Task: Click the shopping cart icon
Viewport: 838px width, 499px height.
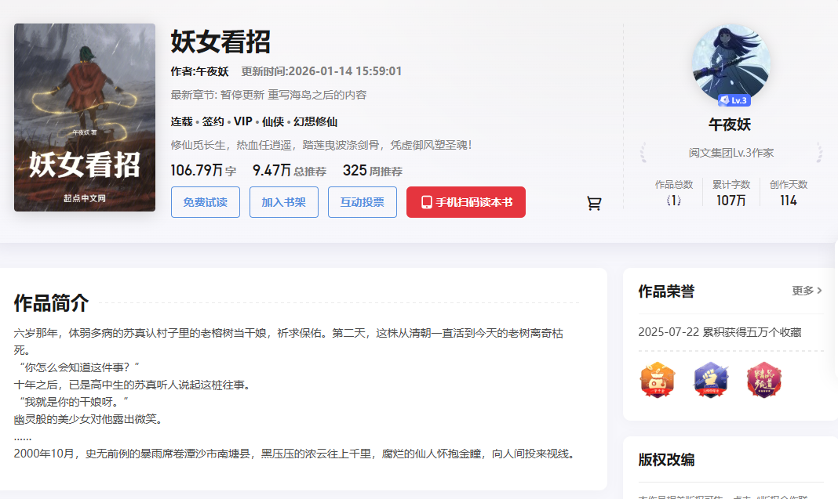Action: coord(594,204)
